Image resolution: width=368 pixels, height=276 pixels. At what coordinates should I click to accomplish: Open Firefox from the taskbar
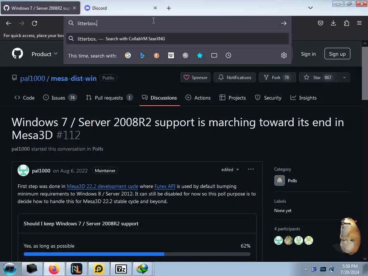click(x=54, y=269)
